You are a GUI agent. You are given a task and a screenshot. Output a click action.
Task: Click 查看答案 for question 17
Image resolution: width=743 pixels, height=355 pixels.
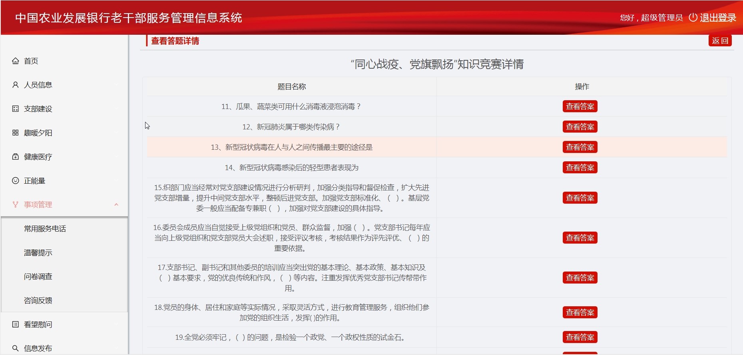tap(580, 278)
